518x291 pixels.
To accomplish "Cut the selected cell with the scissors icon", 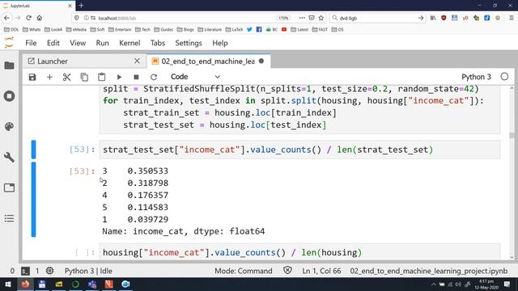I will point(66,78).
